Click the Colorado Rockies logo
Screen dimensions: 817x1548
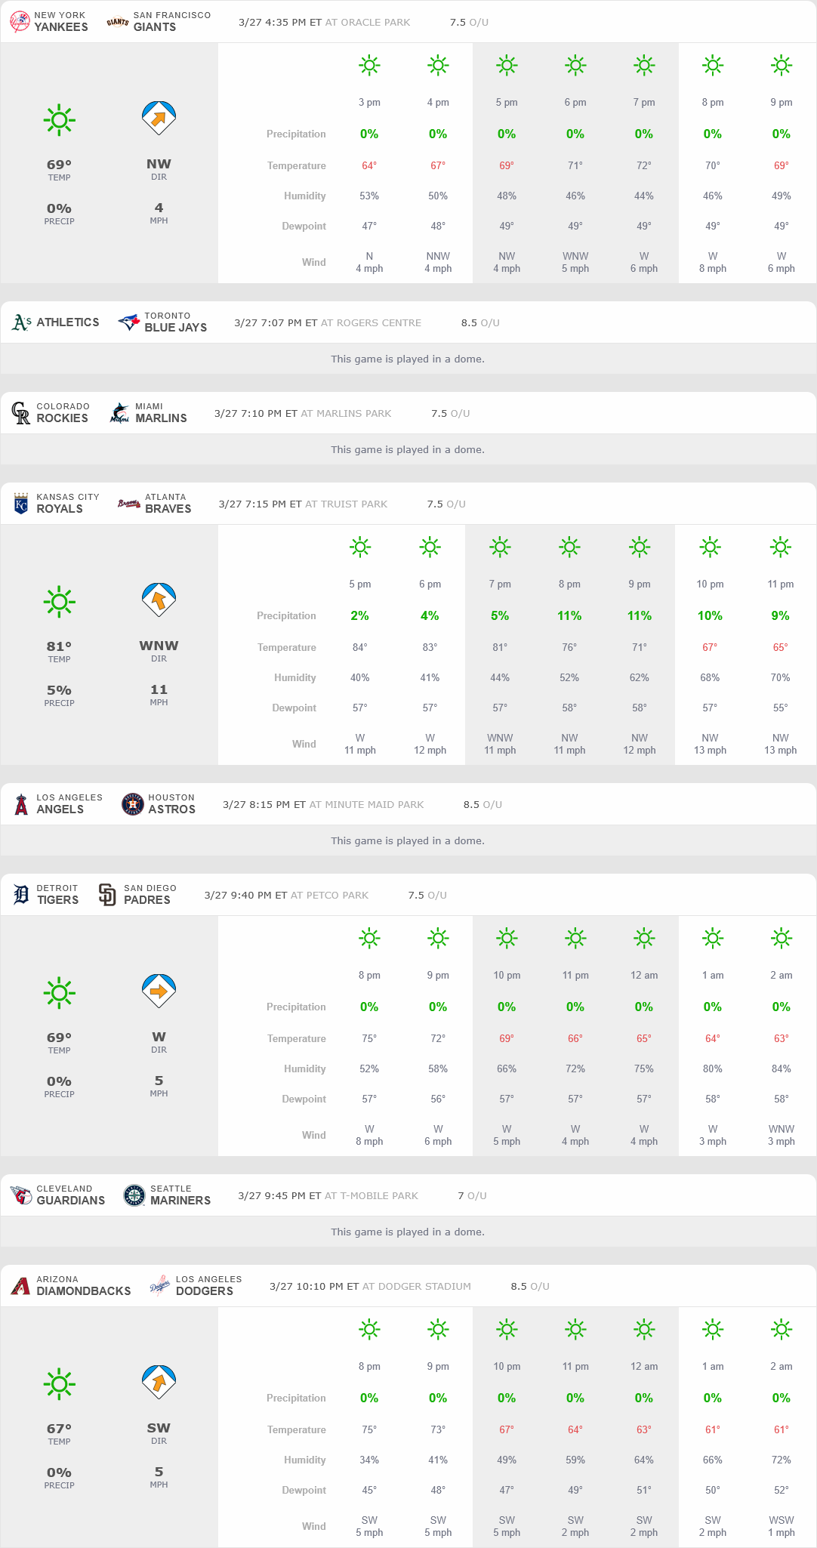coord(21,413)
